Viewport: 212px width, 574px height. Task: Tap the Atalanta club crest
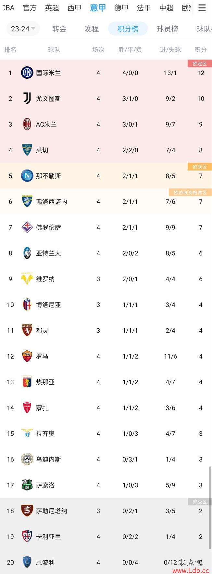pos(27,253)
